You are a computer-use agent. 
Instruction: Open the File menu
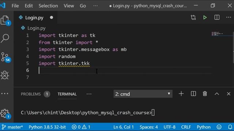(x=15, y=6)
